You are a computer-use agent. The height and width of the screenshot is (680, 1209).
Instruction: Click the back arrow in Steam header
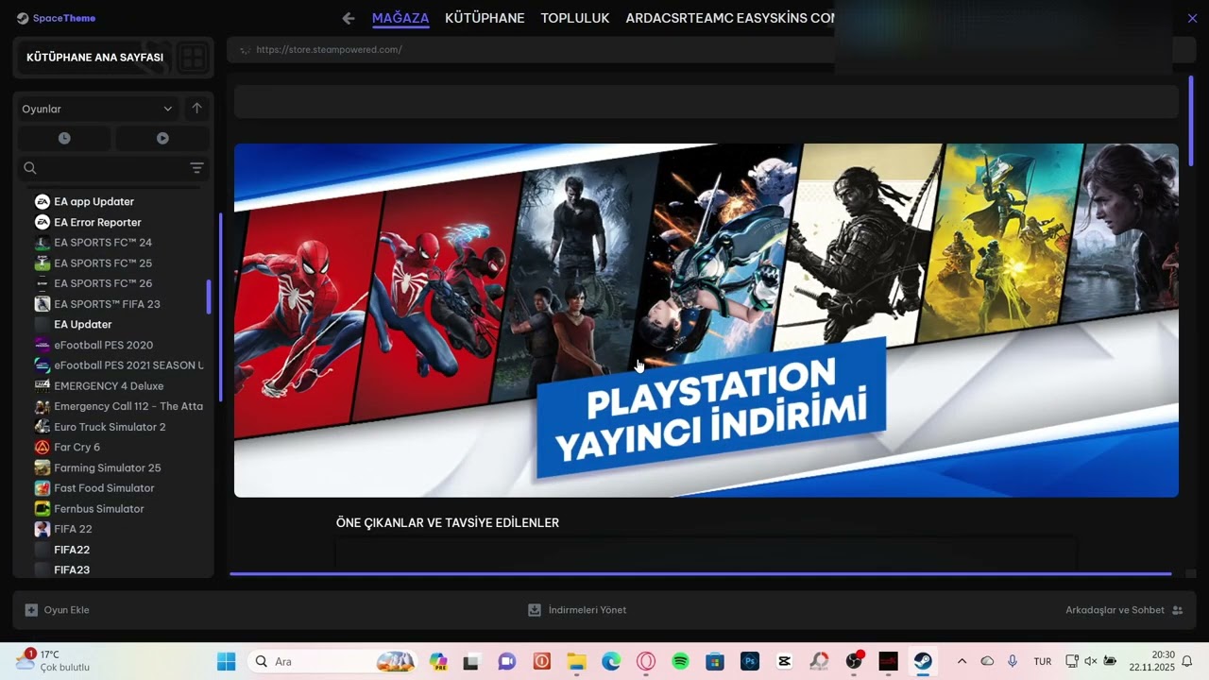349,18
